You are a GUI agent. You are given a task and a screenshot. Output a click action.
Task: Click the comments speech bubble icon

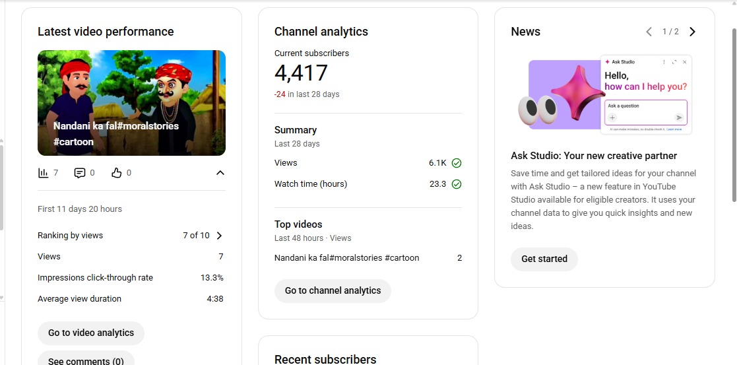[x=80, y=173]
